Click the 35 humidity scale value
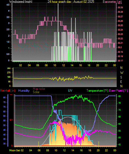 click(4, 139)
